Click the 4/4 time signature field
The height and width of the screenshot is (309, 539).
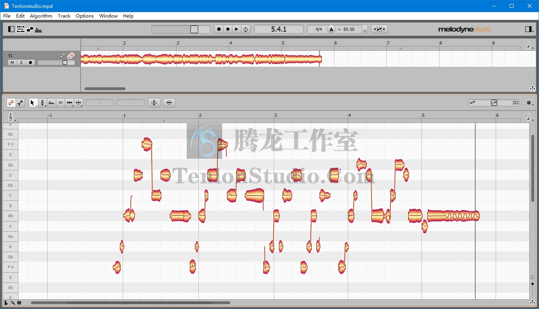tap(319, 29)
